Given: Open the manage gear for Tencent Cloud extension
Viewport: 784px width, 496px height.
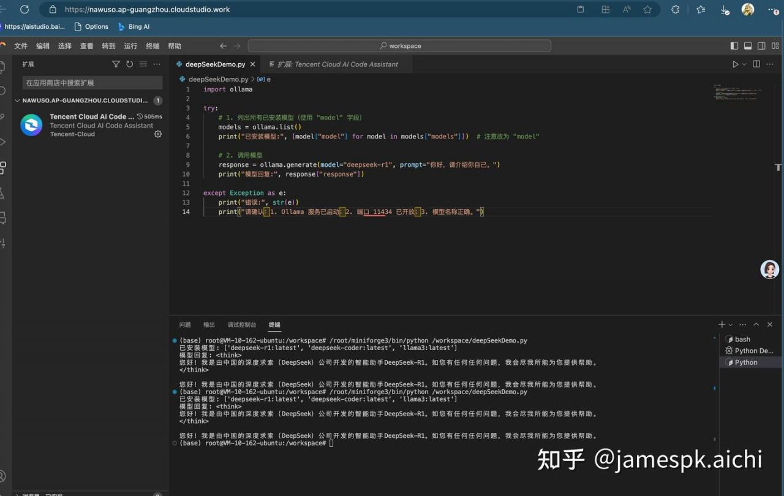Looking at the screenshot, I should pyautogui.click(x=158, y=134).
